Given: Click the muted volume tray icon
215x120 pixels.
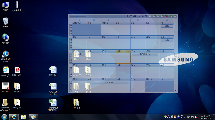Looking at the screenshot, I should point(196,117).
